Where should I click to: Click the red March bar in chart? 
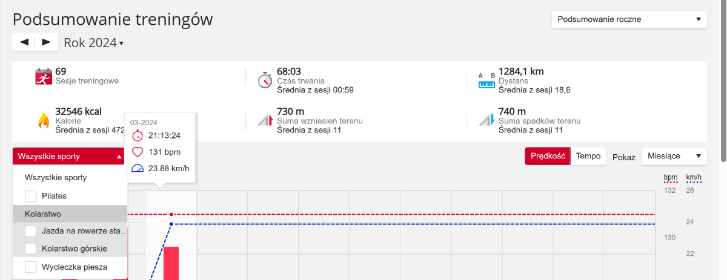tap(171, 263)
